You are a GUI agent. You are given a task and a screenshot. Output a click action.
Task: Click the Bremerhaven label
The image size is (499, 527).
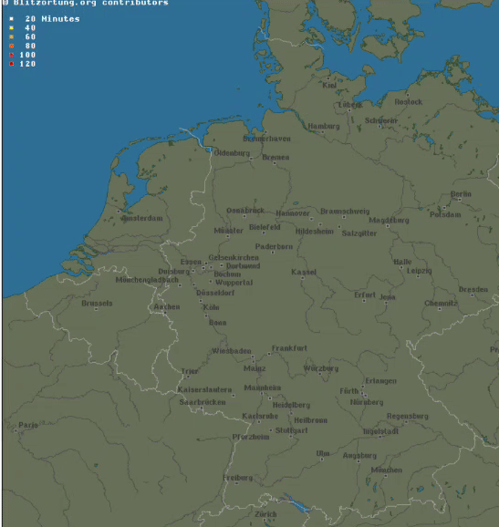(266, 139)
